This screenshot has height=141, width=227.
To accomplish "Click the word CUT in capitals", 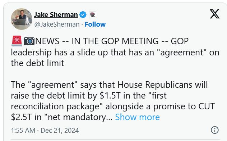I will coord(207,106).
